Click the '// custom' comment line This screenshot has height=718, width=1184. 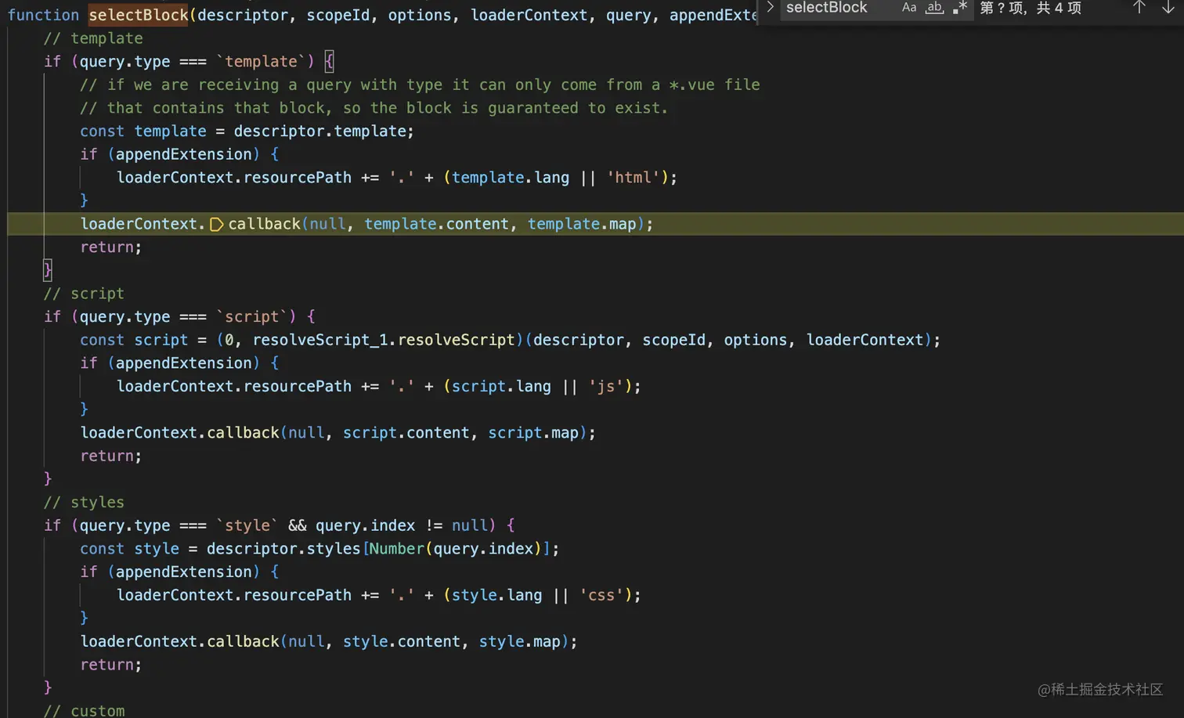[x=84, y=710]
